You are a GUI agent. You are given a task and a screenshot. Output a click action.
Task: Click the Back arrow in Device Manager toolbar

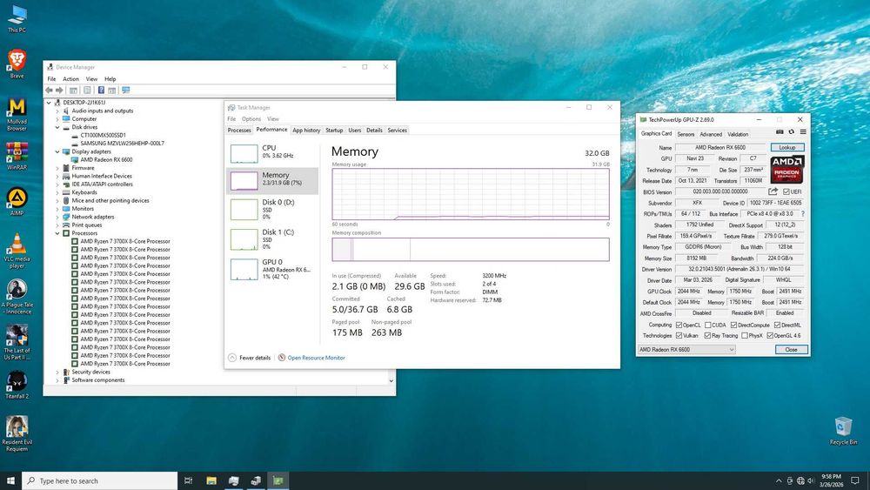pos(49,90)
